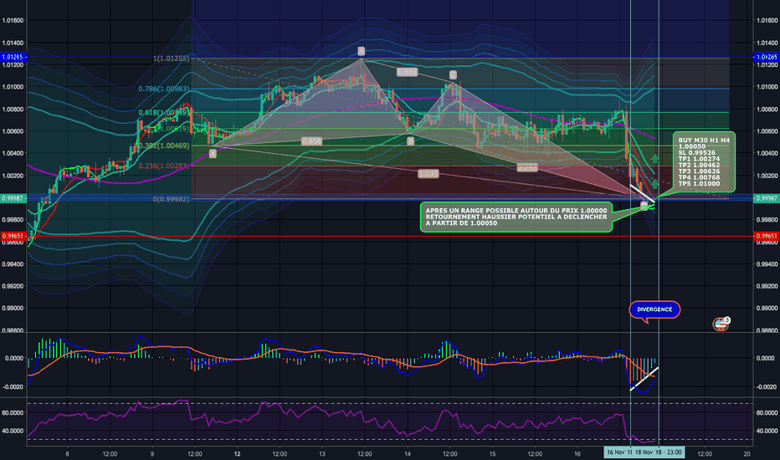This screenshot has height=460, width=780.
Task: Click the 18 Nov '18 - 23:00 date label
Action: [658, 452]
